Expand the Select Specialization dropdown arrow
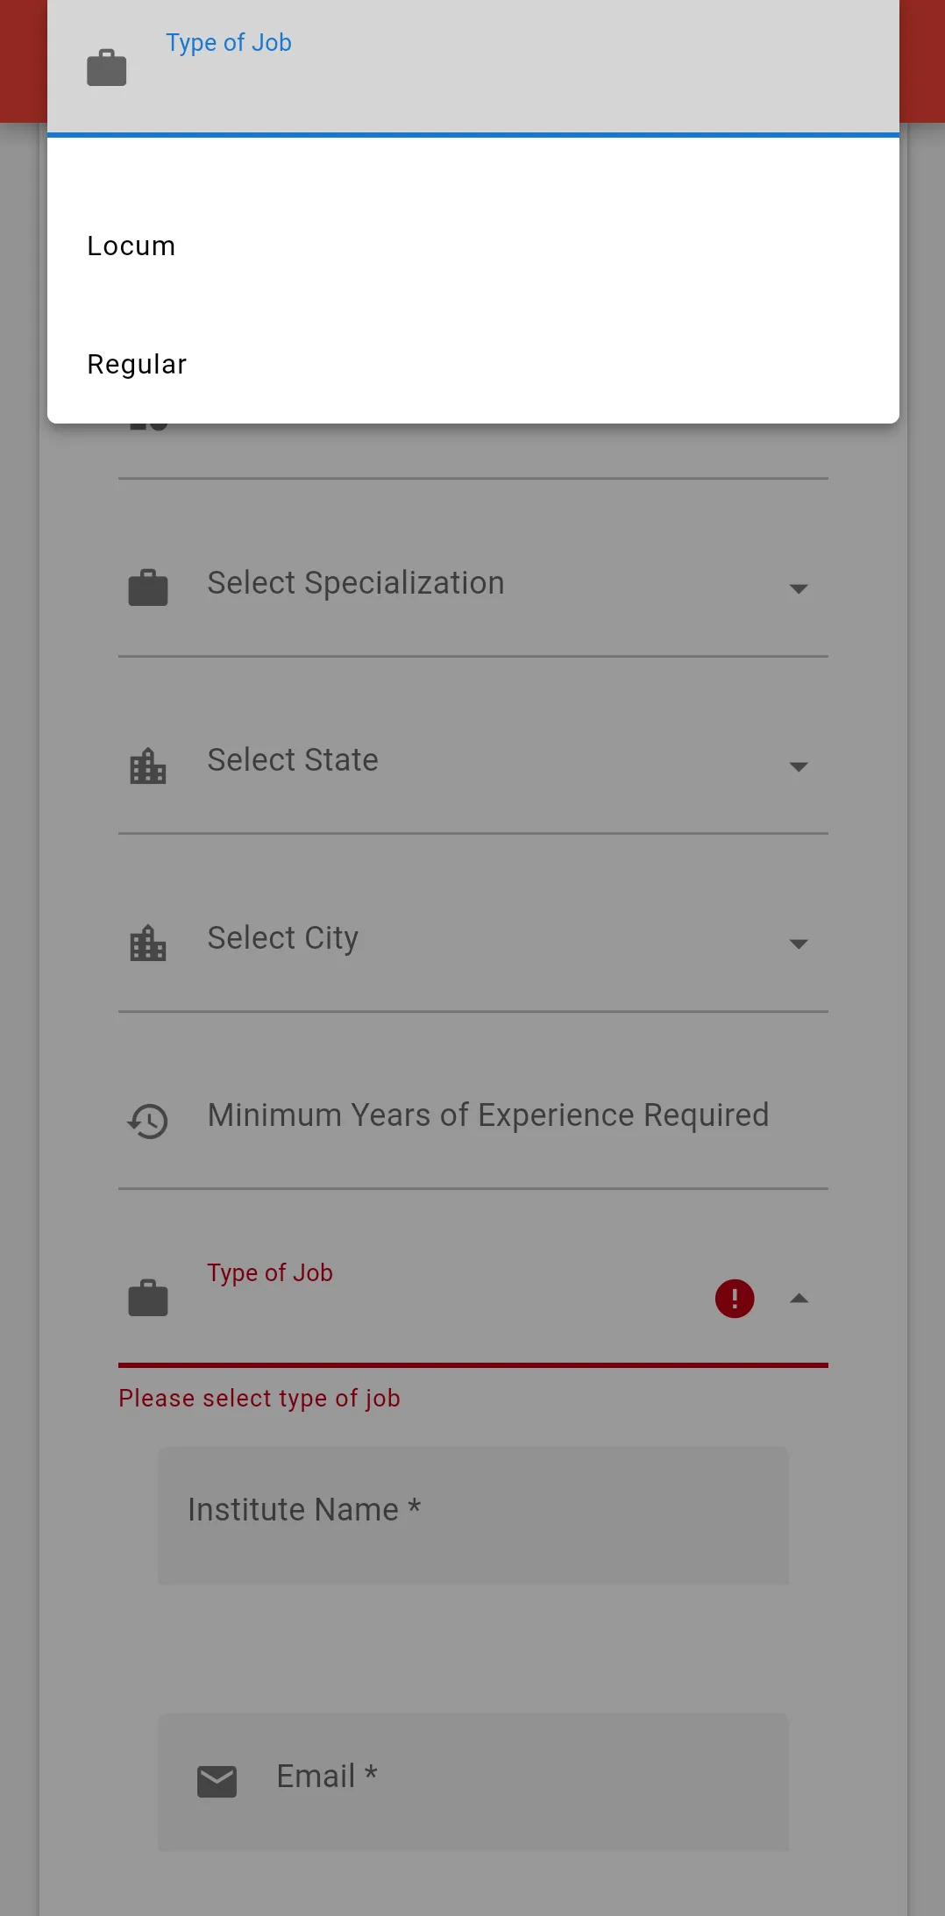Viewport: 945px width, 1916px height. click(x=799, y=588)
